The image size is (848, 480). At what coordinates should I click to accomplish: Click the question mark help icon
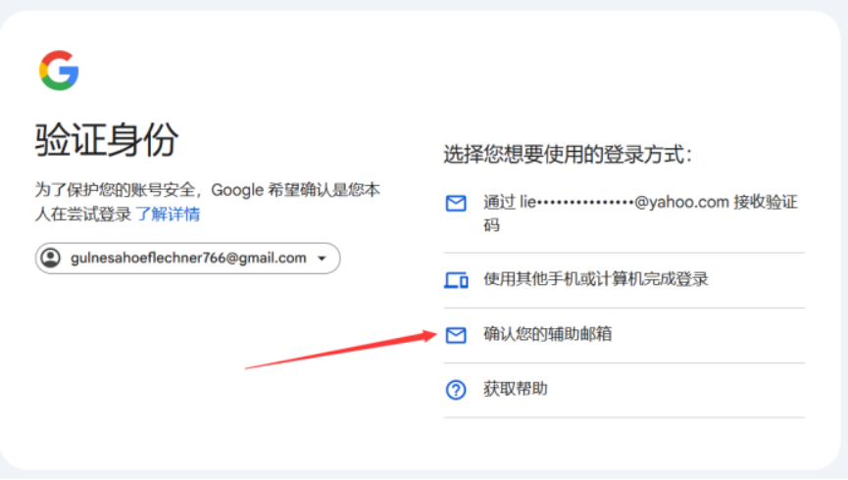click(x=456, y=390)
